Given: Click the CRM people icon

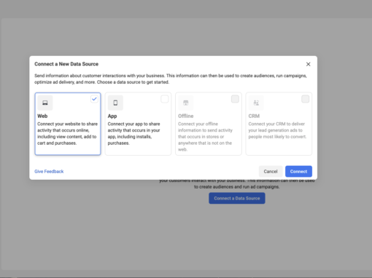Looking at the screenshot, I should coord(256,103).
